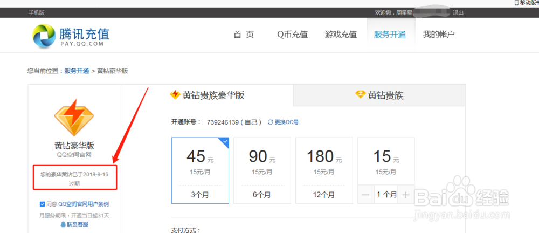Click the month quantity field showing 1 个月

(x=386, y=195)
